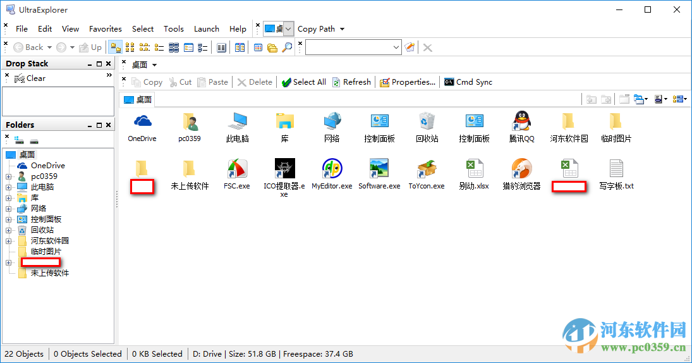Click the Cmd Sync console icon
The image size is (692, 363).
click(x=449, y=82)
